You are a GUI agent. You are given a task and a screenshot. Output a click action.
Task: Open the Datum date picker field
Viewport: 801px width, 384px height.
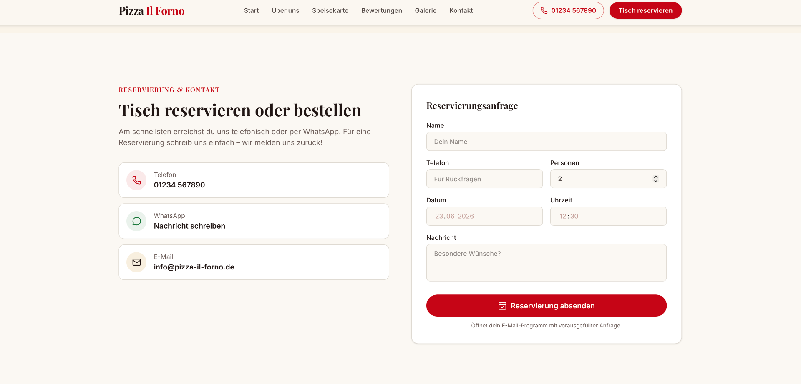click(x=484, y=216)
